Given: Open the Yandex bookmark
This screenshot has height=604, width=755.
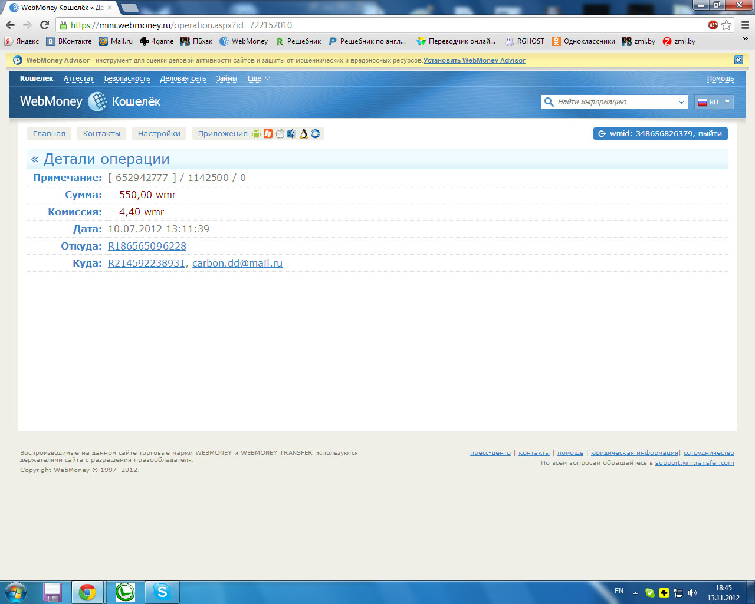Looking at the screenshot, I should [x=22, y=41].
